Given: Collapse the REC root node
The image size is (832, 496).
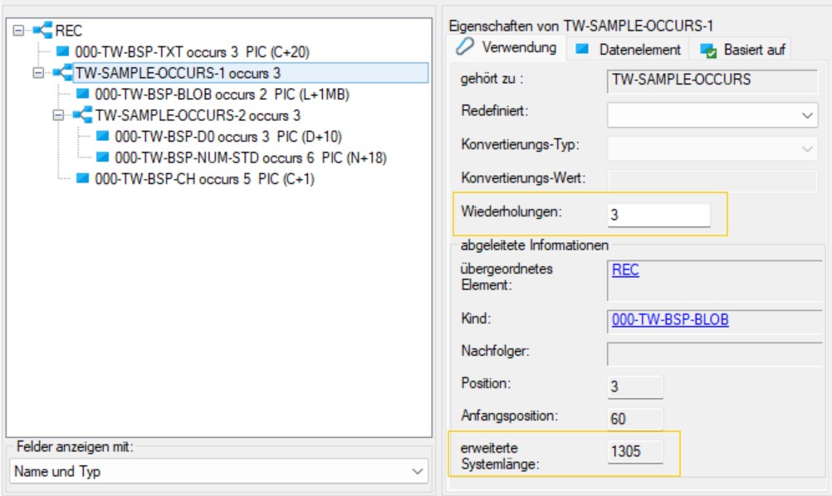Looking at the screenshot, I should pos(18,31).
